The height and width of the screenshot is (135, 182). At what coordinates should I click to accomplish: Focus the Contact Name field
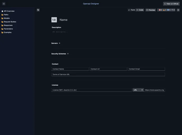70,69
